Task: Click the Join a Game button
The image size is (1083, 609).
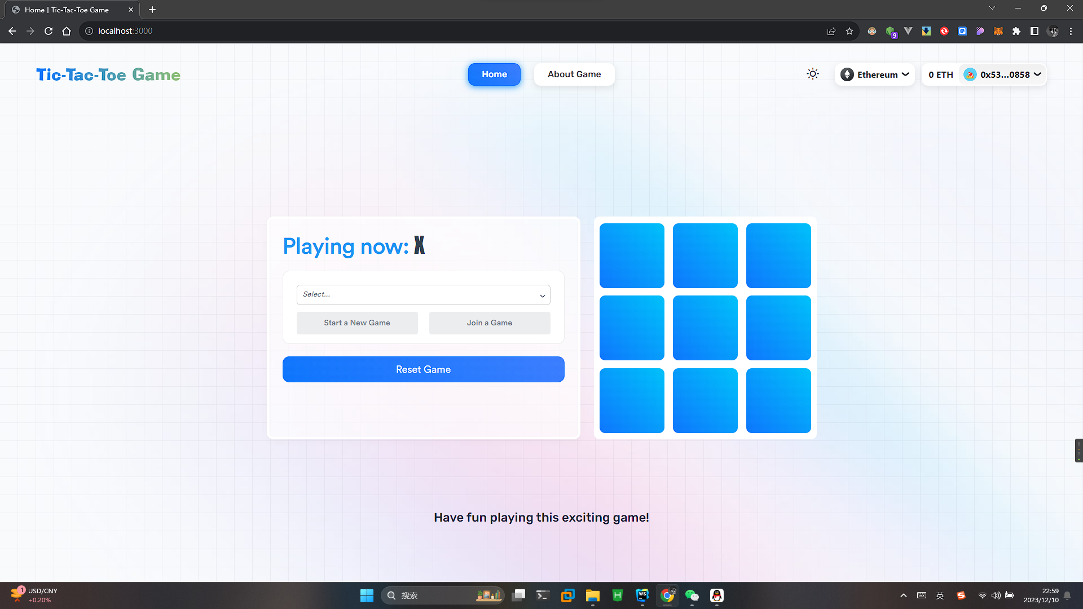Action: click(489, 323)
